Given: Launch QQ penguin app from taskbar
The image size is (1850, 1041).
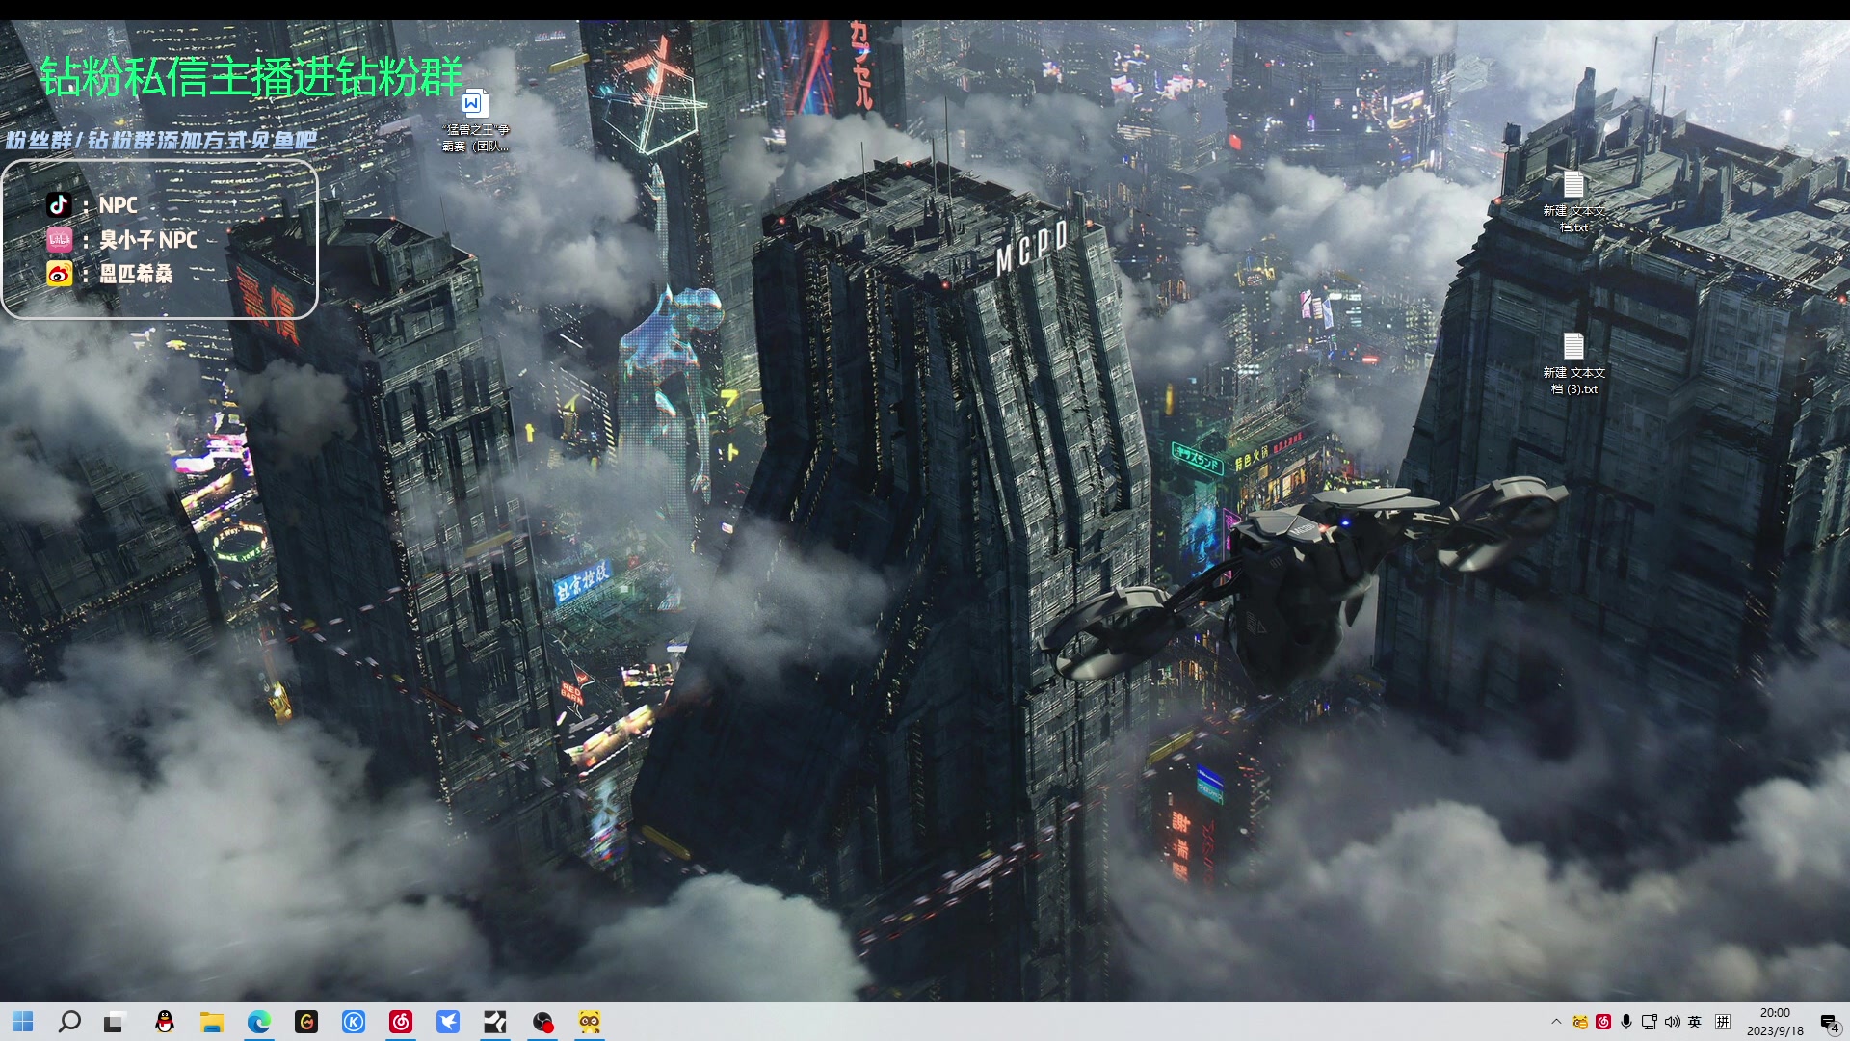Looking at the screenshot, I should 165,1022.
